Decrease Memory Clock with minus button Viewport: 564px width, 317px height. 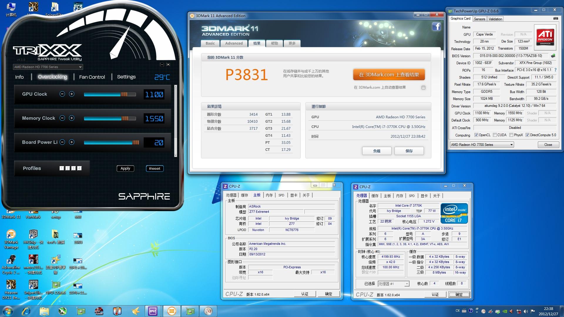(62, 118)
